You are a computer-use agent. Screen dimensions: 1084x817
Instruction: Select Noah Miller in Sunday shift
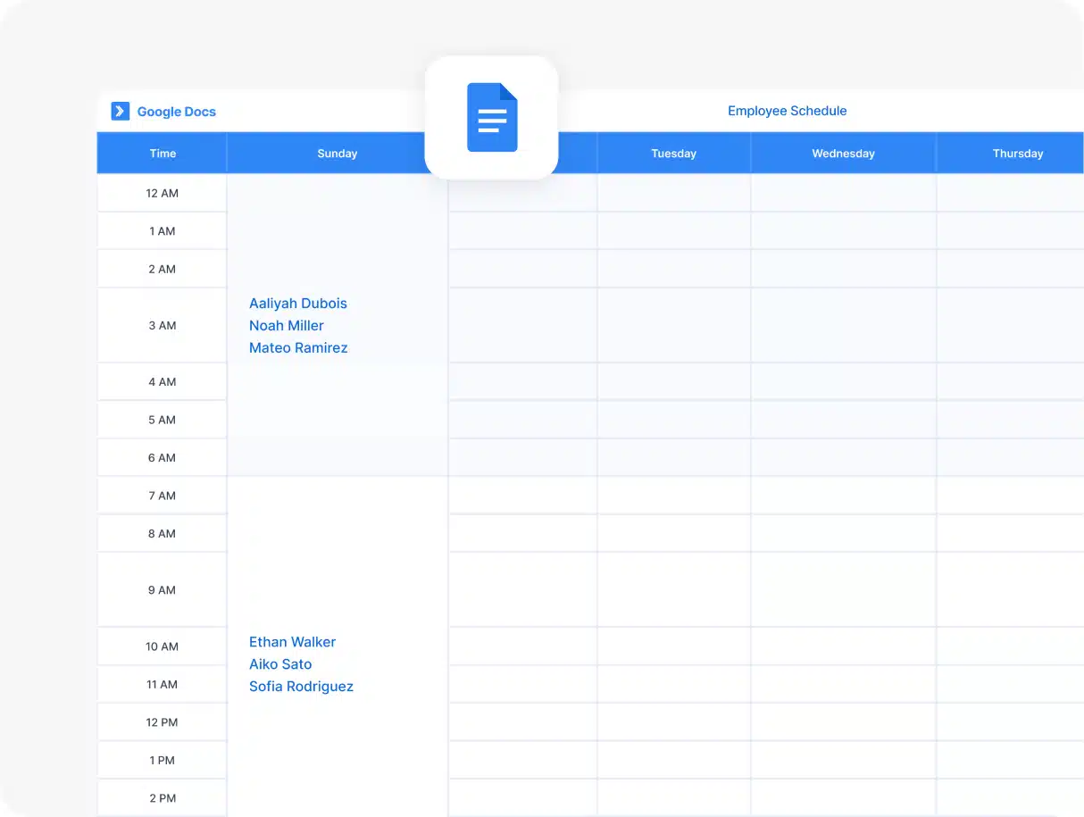pyautogui.click(x=287, y=326)
